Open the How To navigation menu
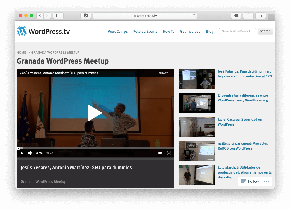 click(x=168, y=31)
